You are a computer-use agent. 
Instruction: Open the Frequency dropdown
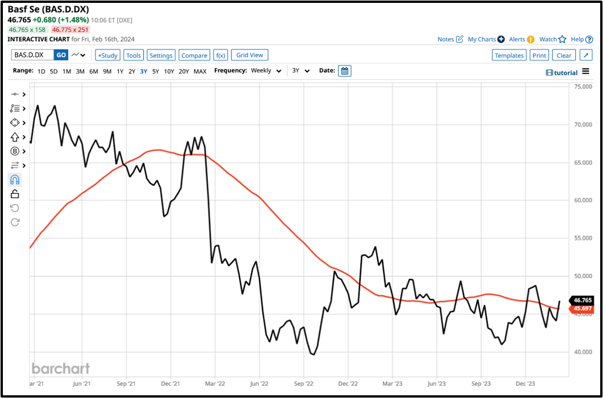[265, 71]
